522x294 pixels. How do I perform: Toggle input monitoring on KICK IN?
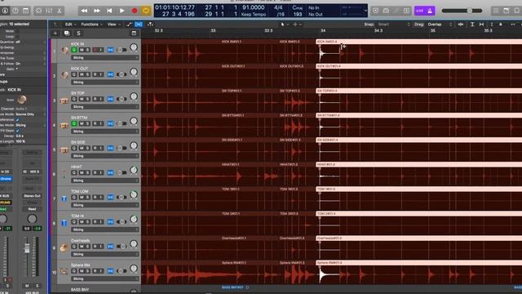pos(101,50)
